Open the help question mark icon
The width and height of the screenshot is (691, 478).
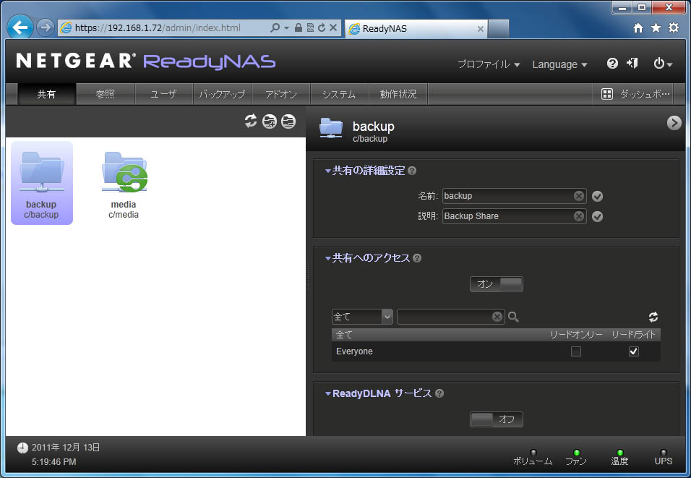point(612,64)
